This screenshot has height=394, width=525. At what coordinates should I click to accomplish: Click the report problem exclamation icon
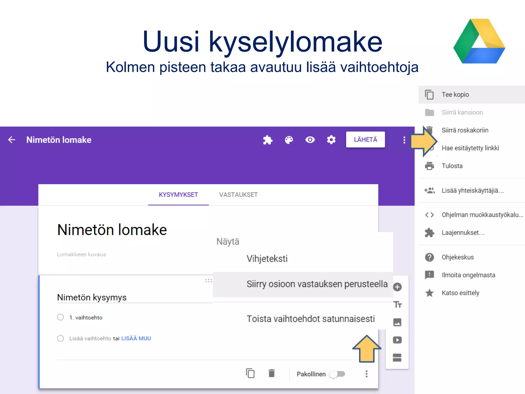pos(429,275)
